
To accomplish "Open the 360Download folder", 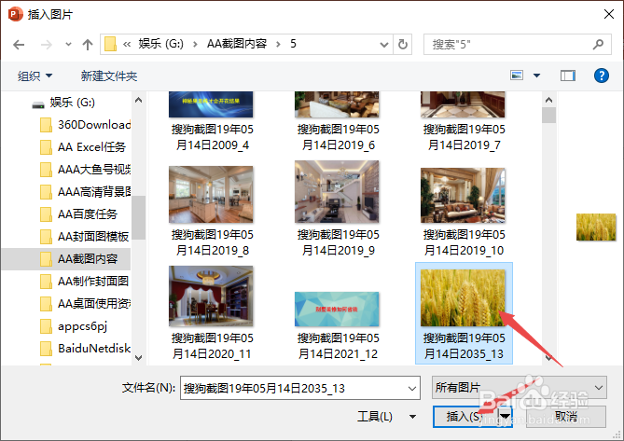I will tap(85, 125).
